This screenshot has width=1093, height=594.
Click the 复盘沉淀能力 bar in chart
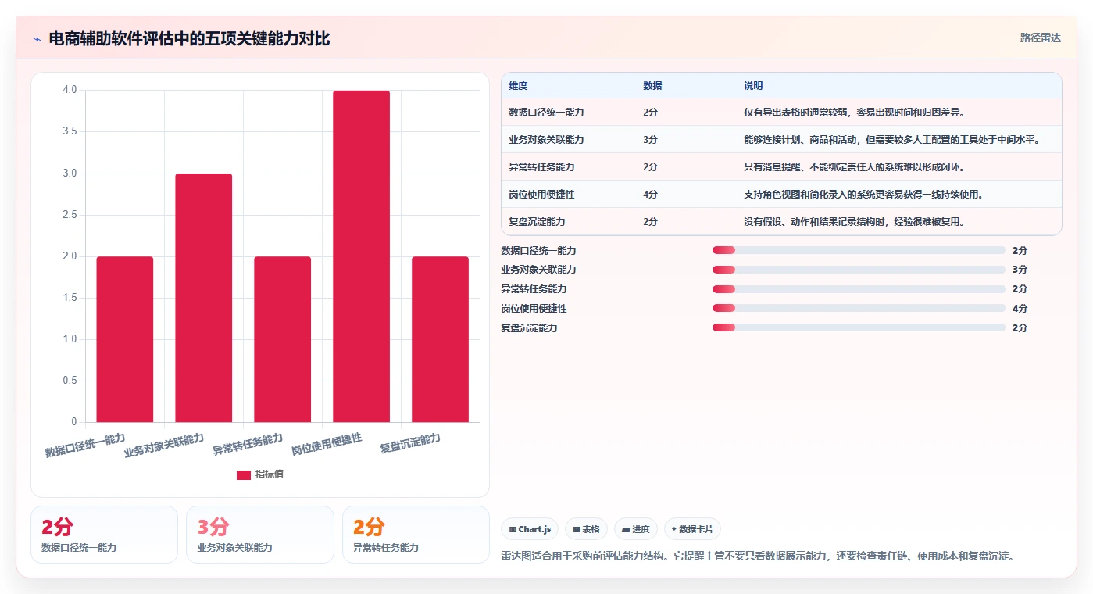tap(440, 339)
